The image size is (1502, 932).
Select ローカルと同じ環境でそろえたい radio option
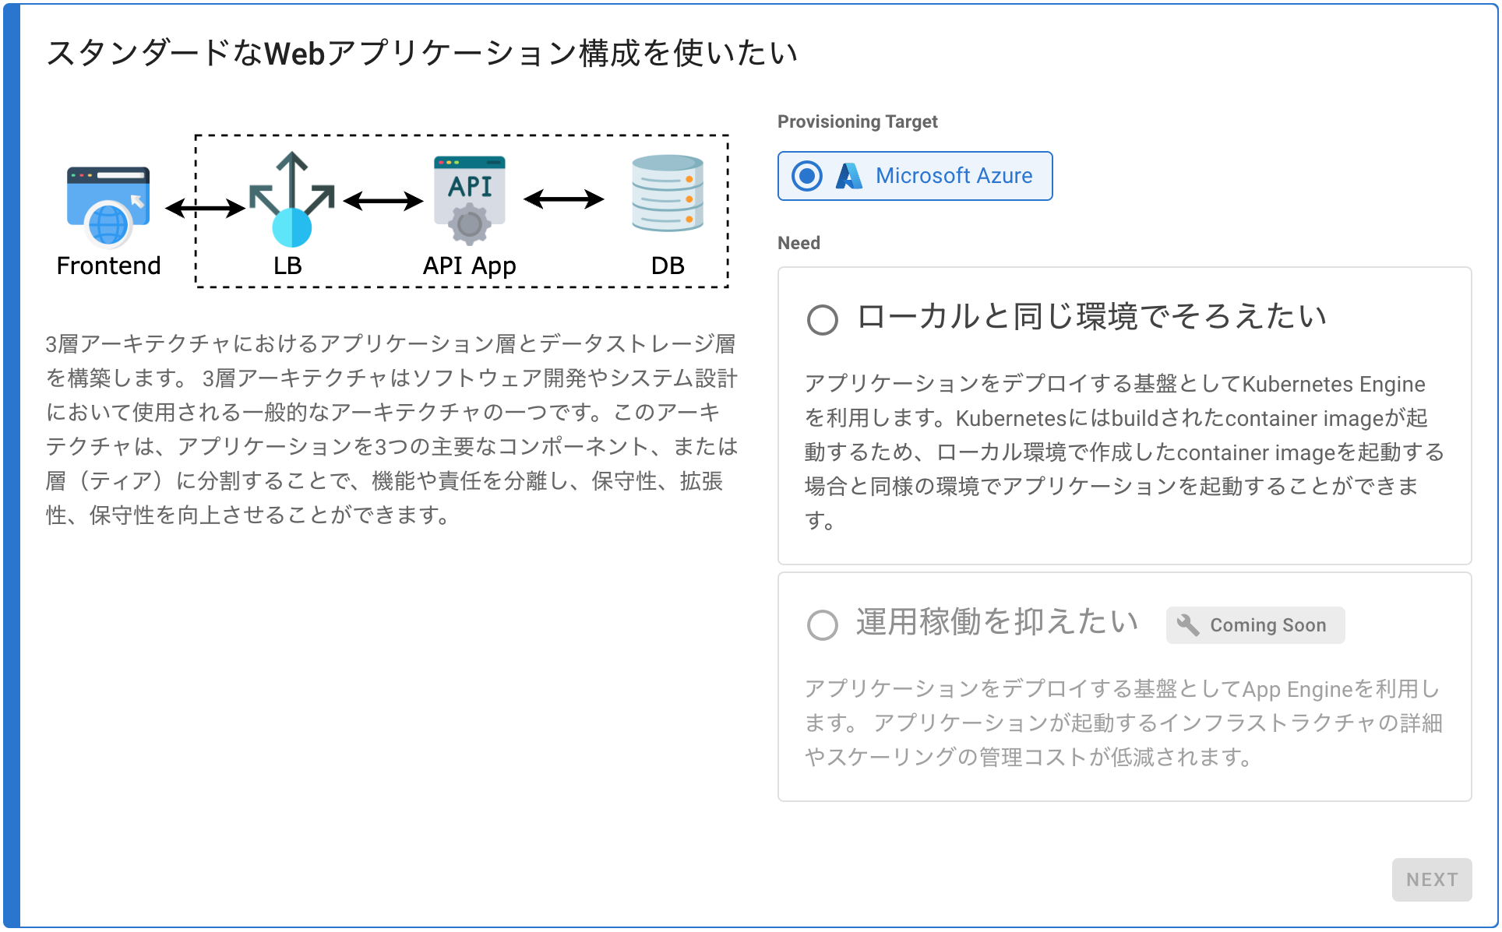(x=823, y=319)
